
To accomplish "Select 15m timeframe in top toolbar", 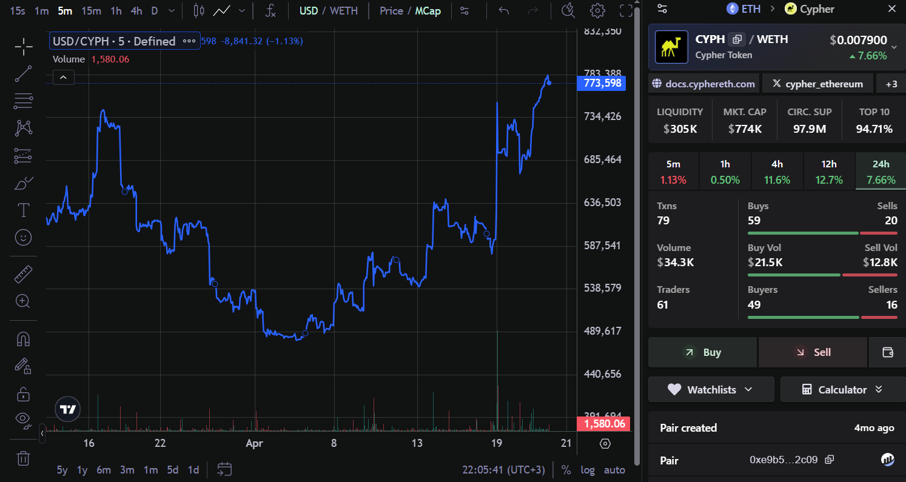I will pos(91,11).
